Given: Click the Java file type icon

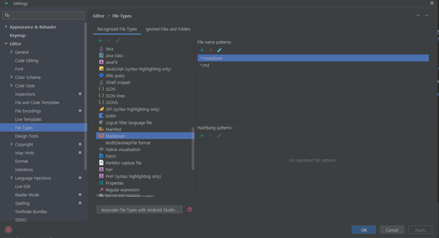Looking at the screenshot, I should 101,49.
